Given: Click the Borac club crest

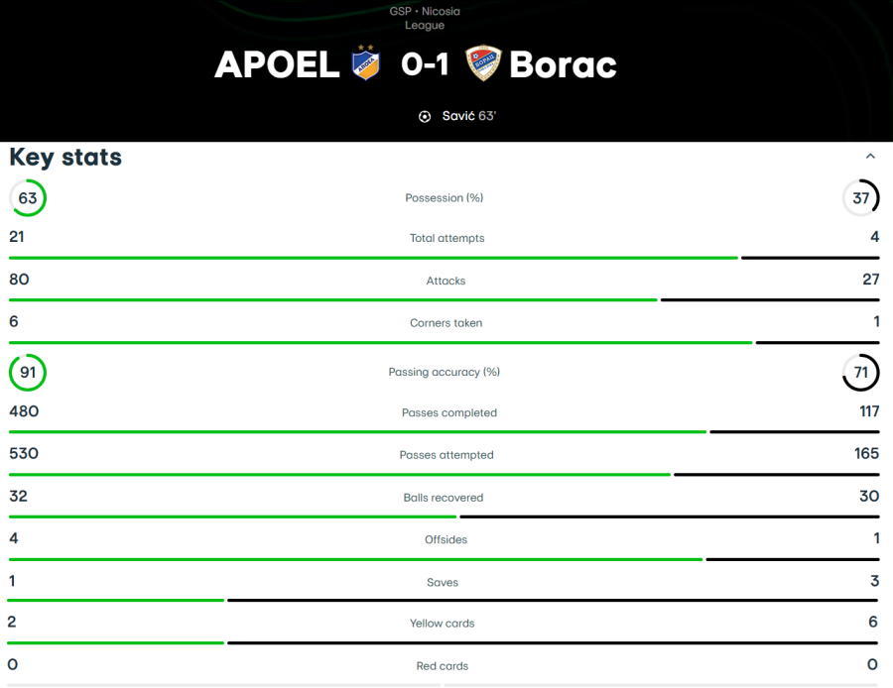Looking at the screenshot, I should [483, 64].
